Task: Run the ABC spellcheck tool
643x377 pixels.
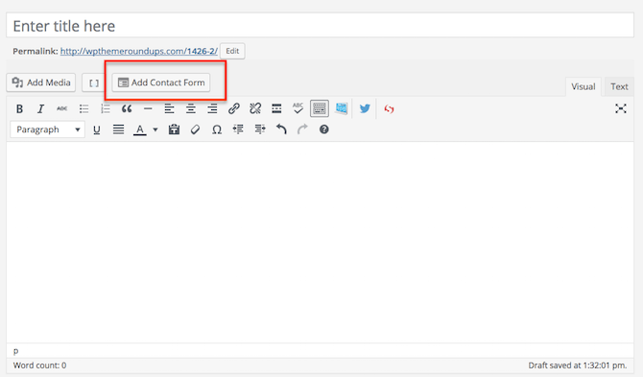Action: point(298,109)
